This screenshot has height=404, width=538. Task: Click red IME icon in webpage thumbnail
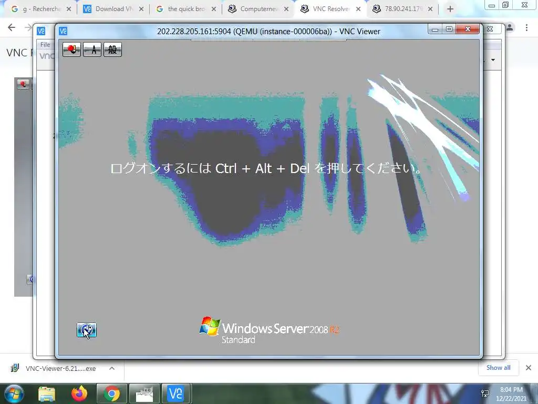(23, 84)
